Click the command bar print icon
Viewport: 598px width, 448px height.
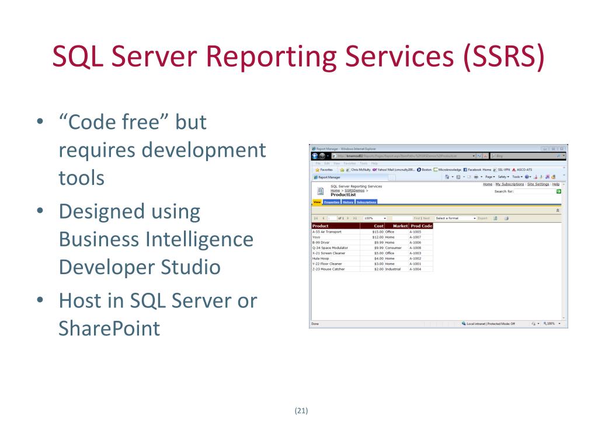476,177
